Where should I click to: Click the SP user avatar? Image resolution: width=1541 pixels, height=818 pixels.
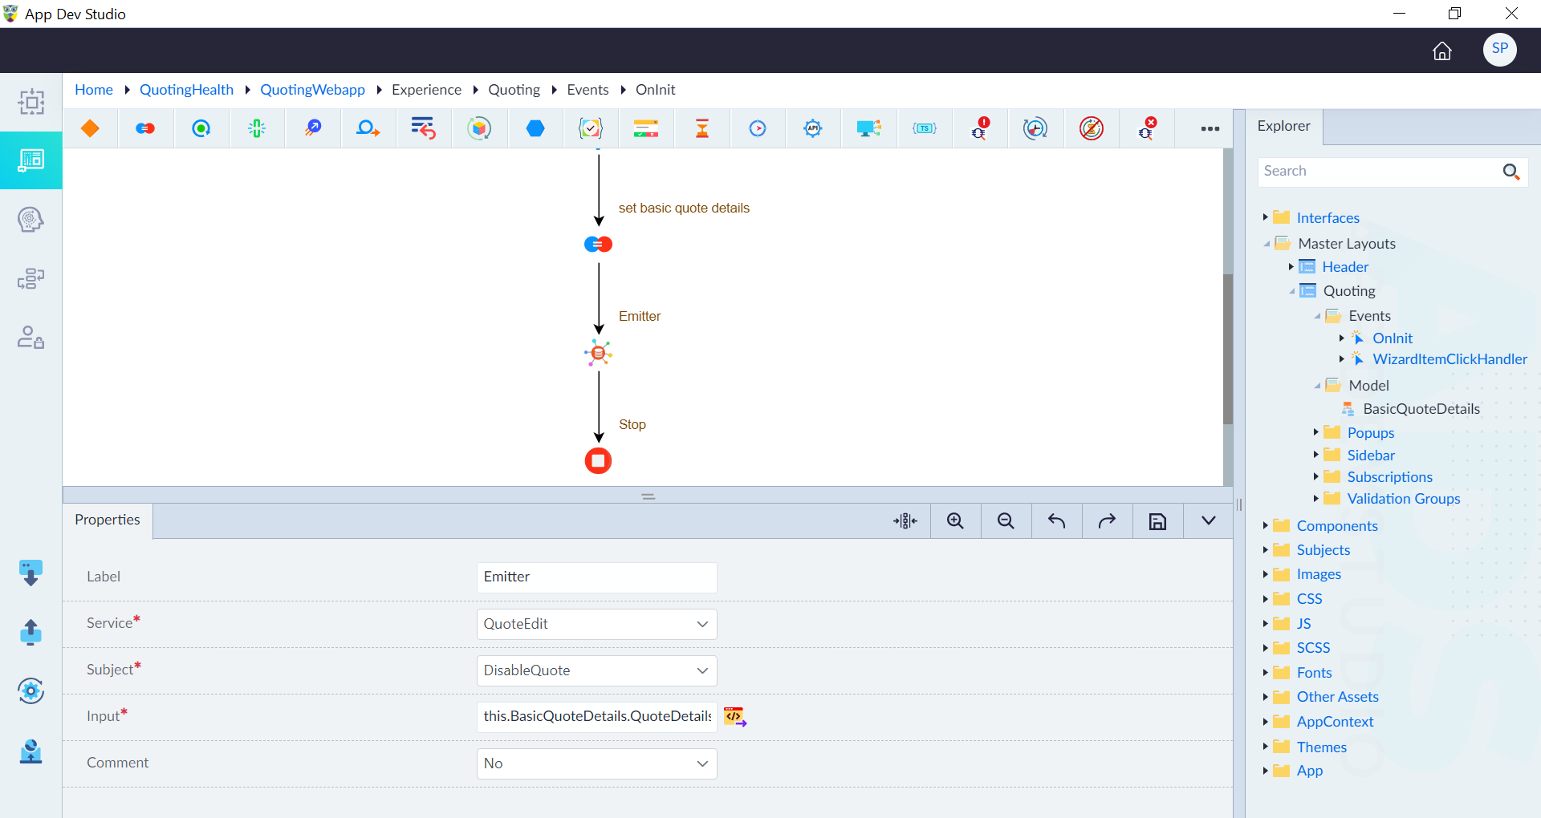point(1499,50)
